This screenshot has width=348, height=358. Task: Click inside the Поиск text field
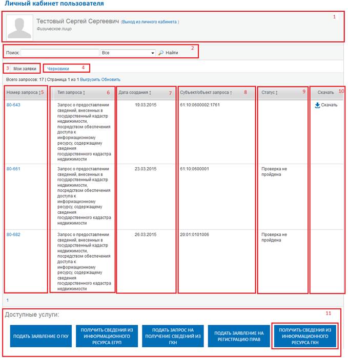tap(59, 53)
